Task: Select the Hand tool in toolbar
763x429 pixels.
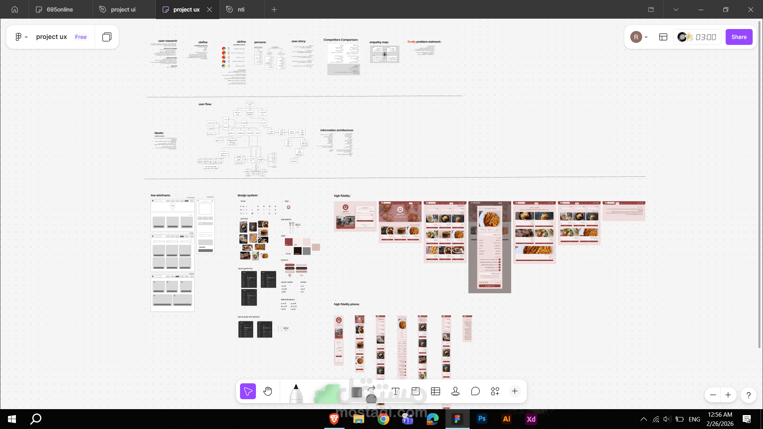Action: click(x=268, y=392)
